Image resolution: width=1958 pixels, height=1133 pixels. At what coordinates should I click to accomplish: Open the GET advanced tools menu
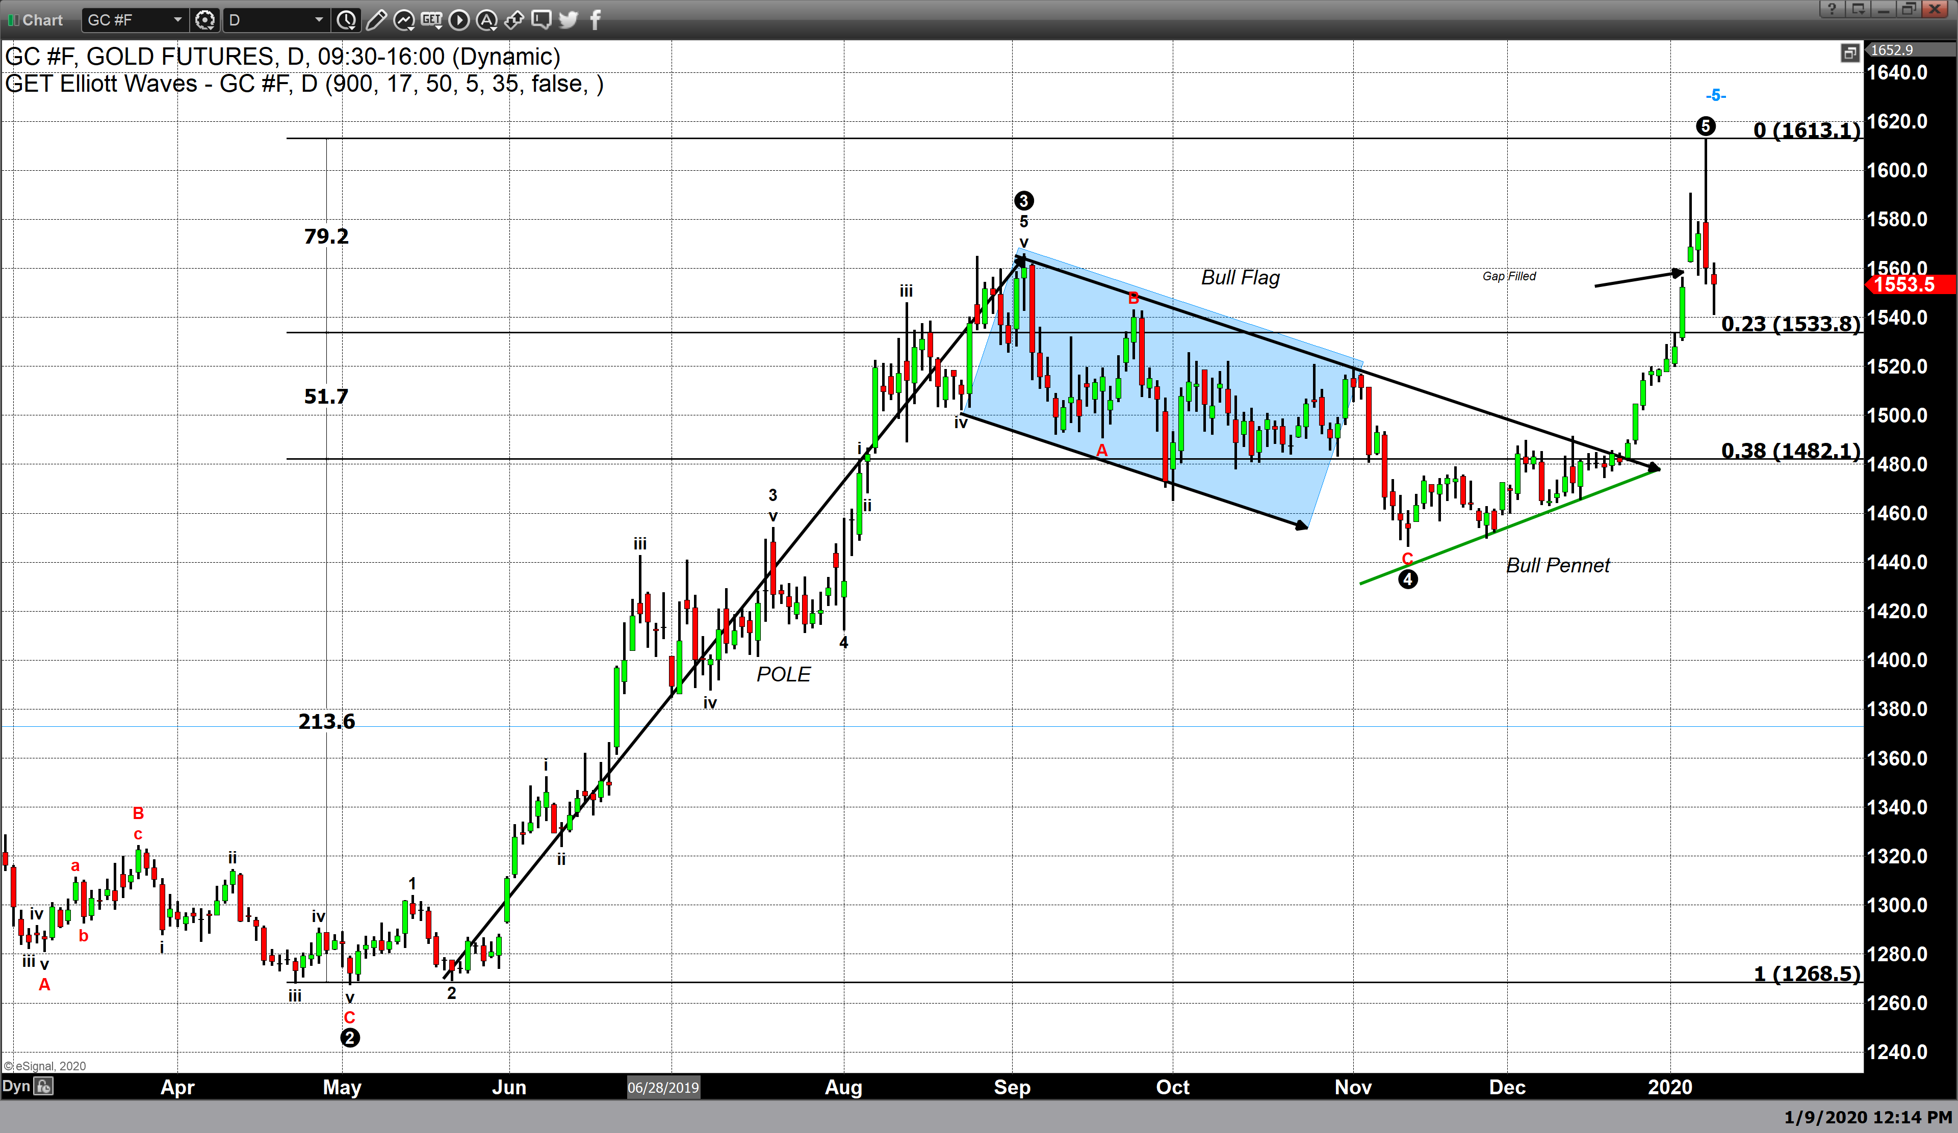pyautogui.click(x=431, y=20)
